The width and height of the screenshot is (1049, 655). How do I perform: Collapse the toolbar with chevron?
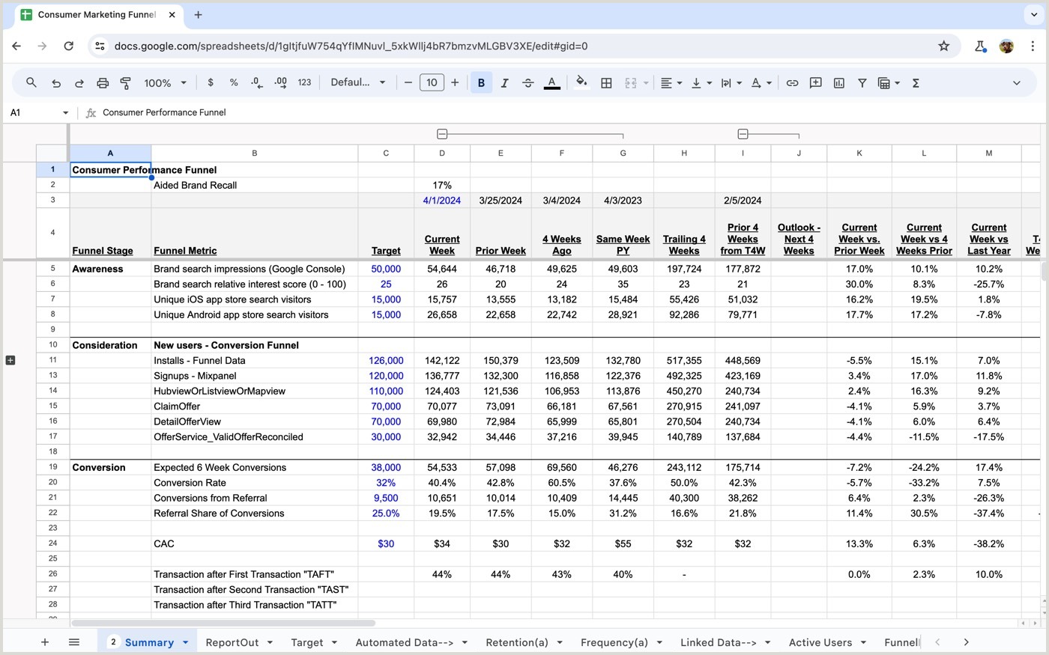pos(1016,83)
